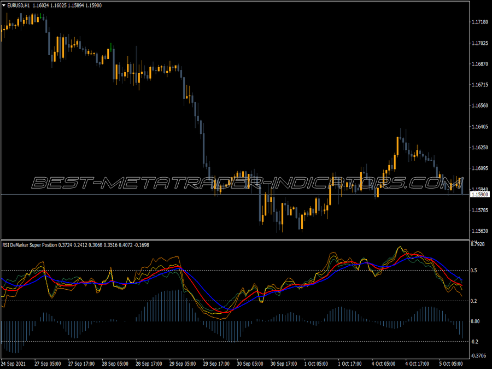Viewport: 492px width, 369px height.
Task: Select the 1.16095 price scale label
Action: click(480, 168)
